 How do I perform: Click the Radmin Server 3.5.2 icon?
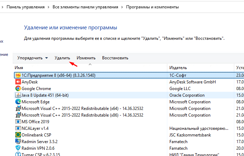[18, 141]
